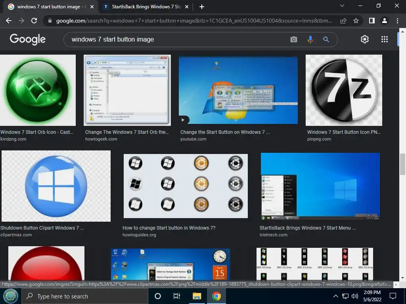Open the YouTube Change Start Button video

point(238,90)
